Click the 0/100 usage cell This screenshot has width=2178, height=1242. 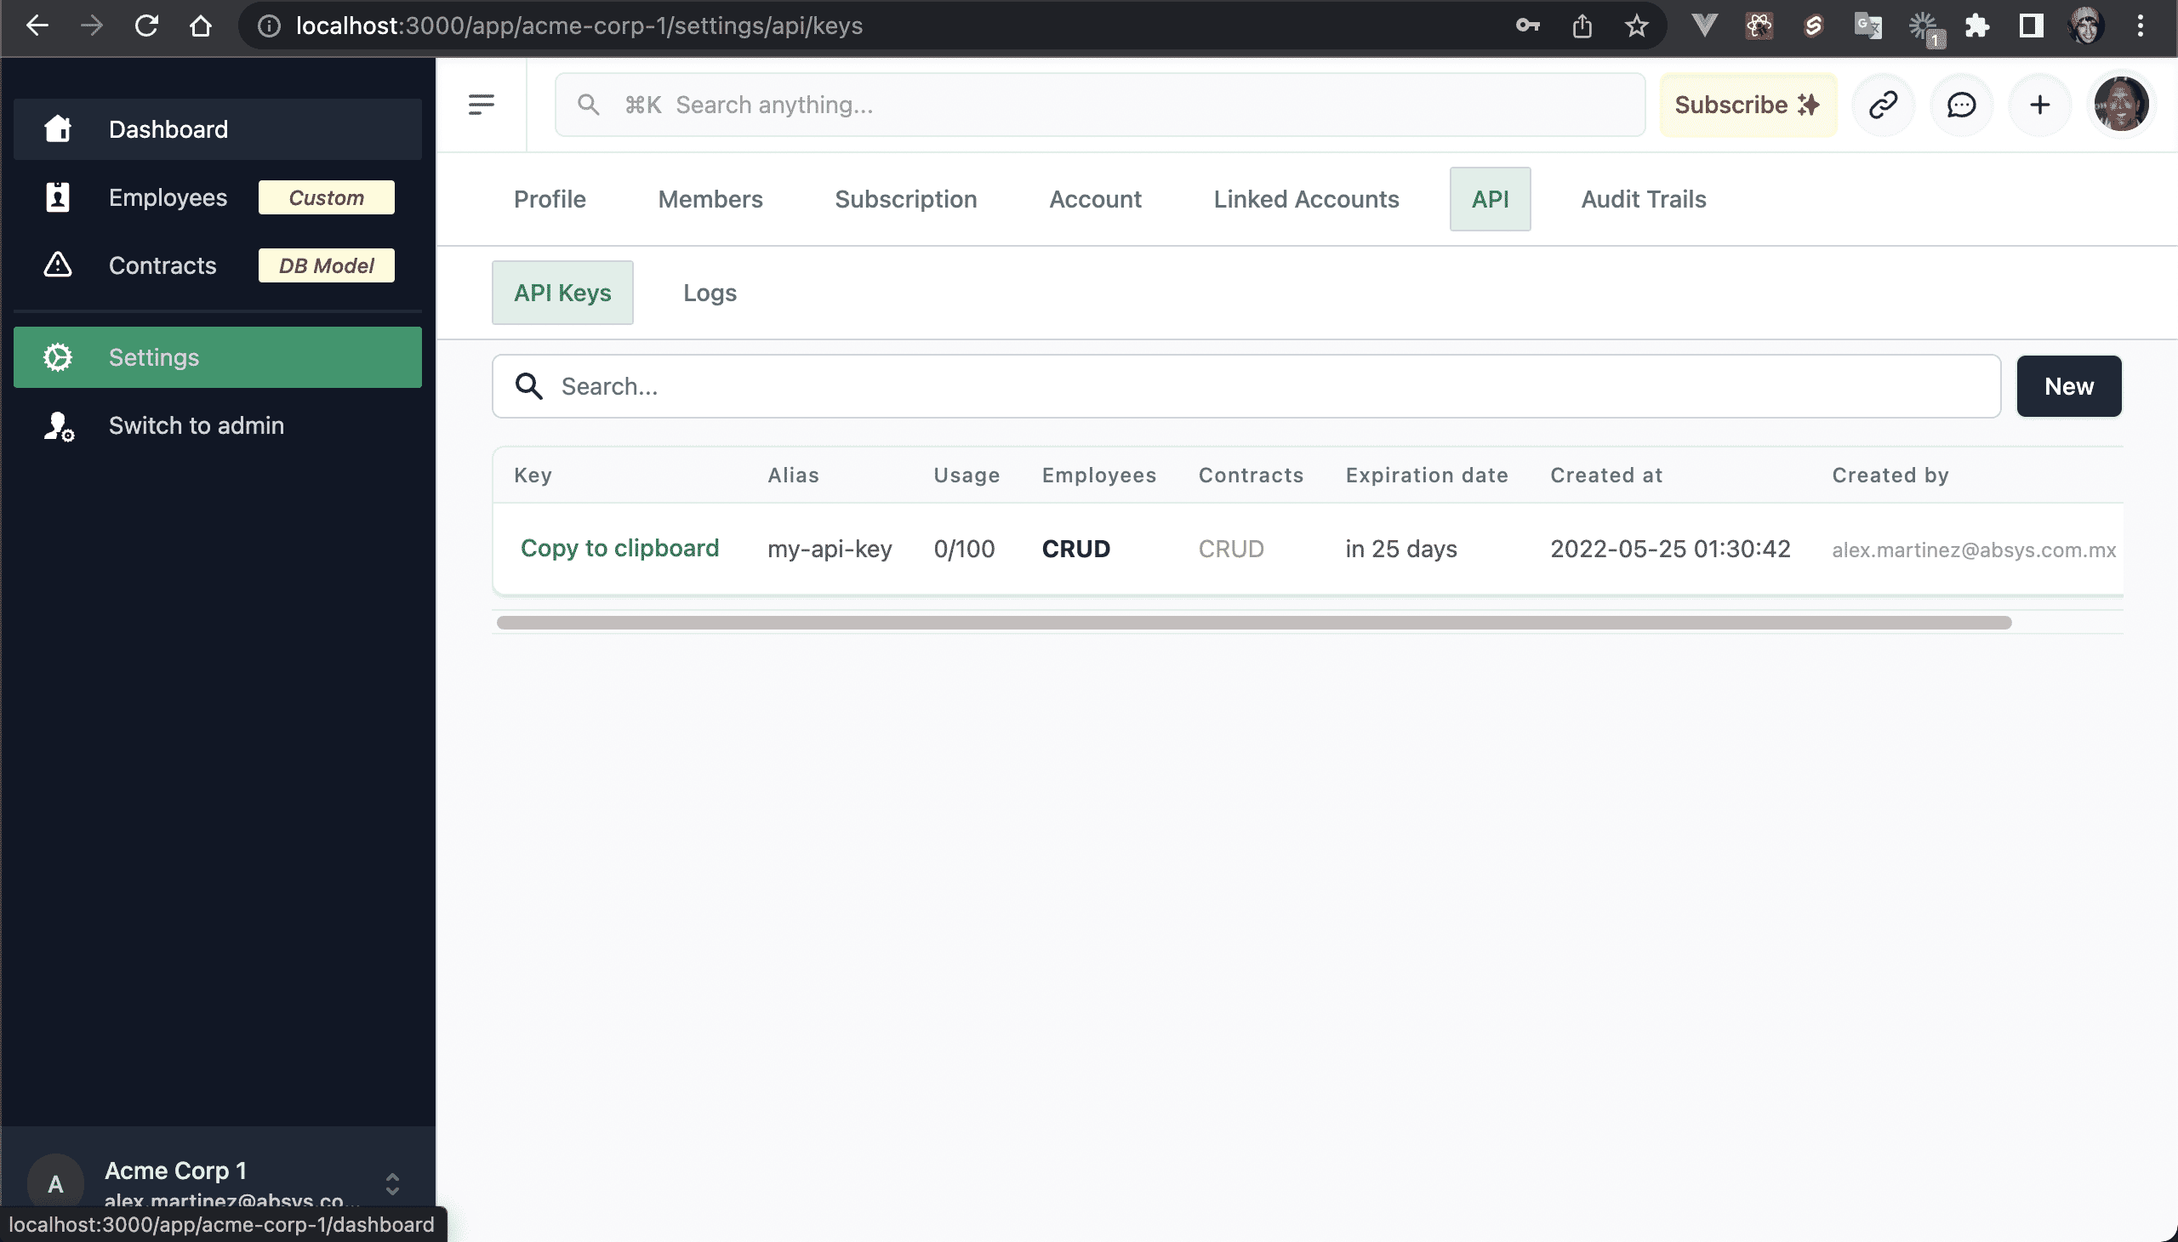tap(964, 549)
